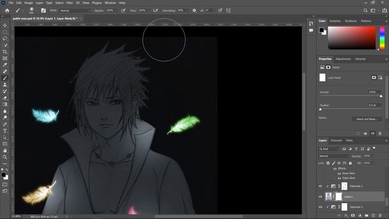This screenshot has width=389, height=219.
Task: Open the brush settings panel icon
Action: click(43, 10)
